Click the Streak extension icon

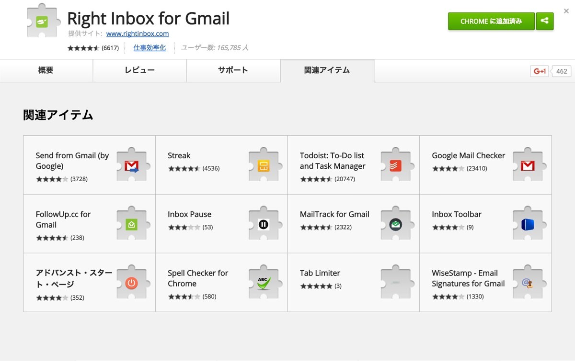click(265, 165)
